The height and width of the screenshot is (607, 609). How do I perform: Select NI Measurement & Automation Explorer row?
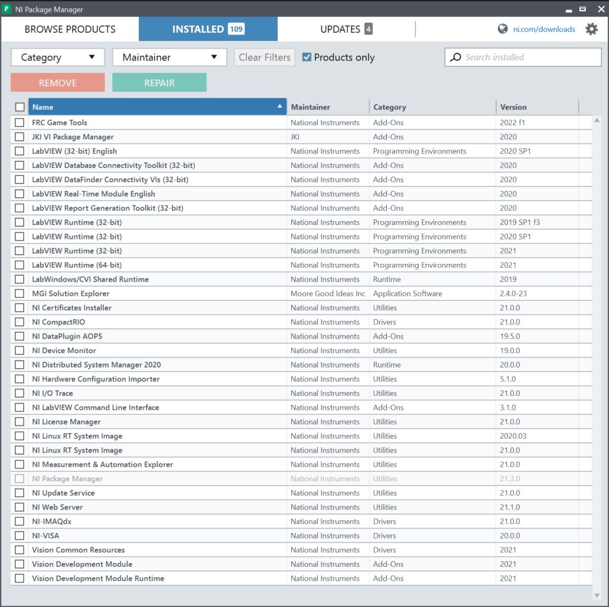301,465
